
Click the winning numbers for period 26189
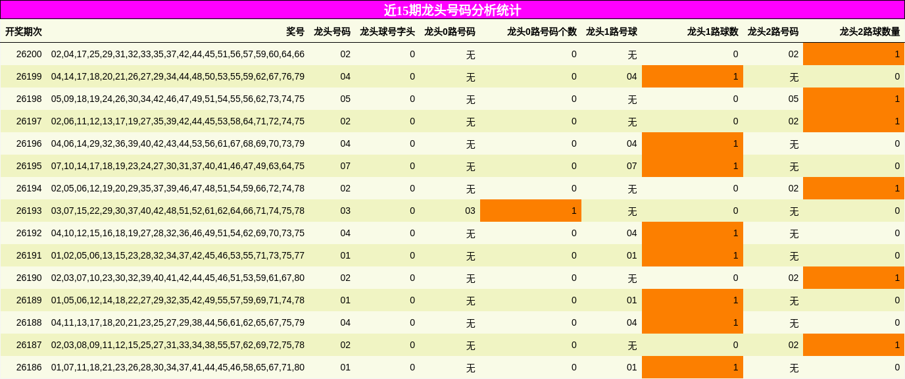tap(178, 300)
